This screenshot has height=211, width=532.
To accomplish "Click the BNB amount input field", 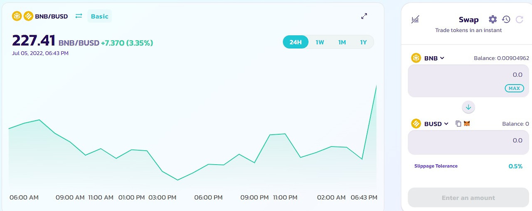I will tap(468, 81).
